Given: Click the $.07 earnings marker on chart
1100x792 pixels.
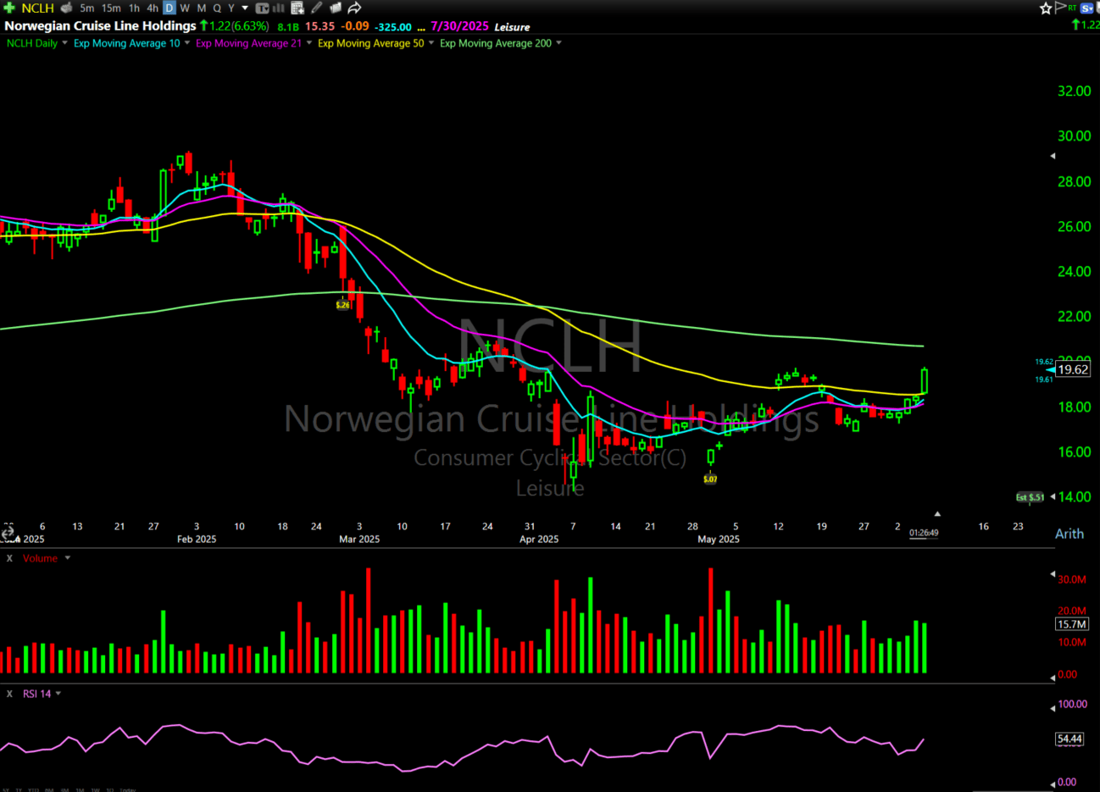Looking at the screenshot, I should (x=710, y=479).
